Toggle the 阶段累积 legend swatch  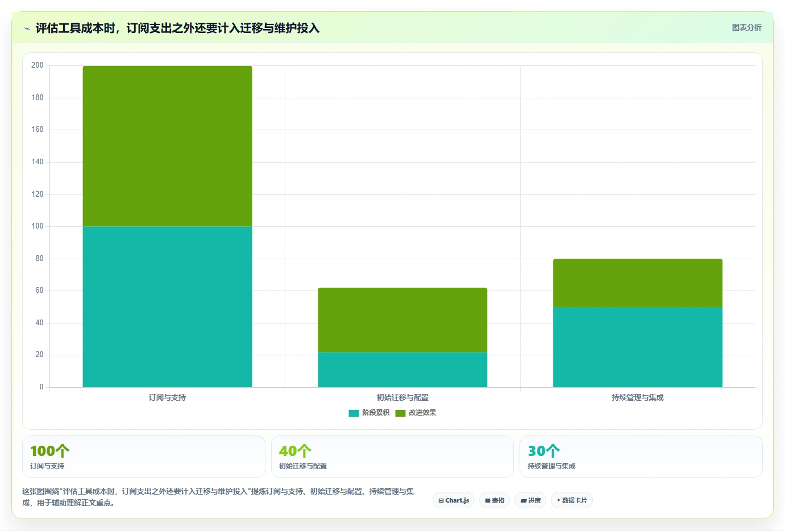point(354,413)
